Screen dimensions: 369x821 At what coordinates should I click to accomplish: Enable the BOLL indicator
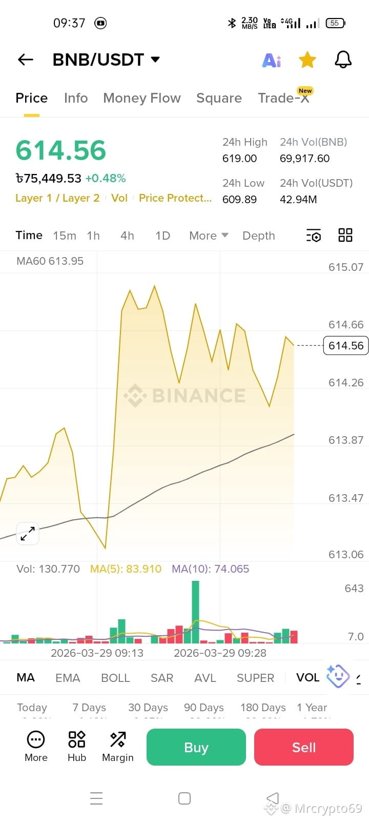pos(115,678)
